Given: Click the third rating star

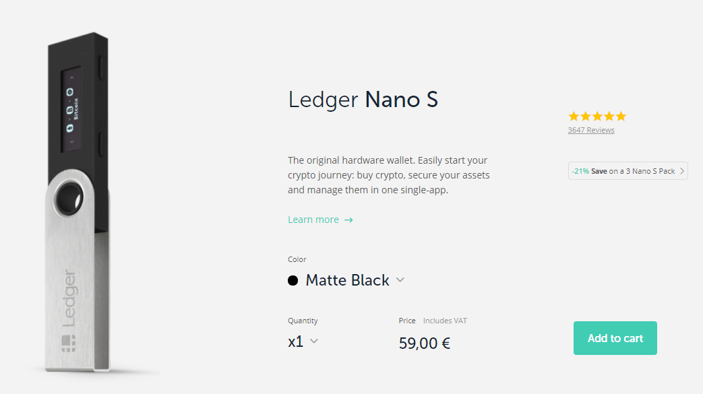Looking at the screenshot, I should [597, 117].
